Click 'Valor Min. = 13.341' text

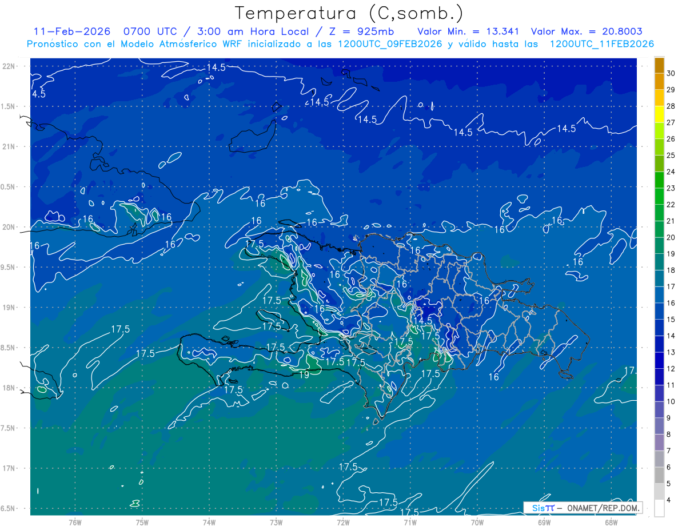[x=469, y=31]
